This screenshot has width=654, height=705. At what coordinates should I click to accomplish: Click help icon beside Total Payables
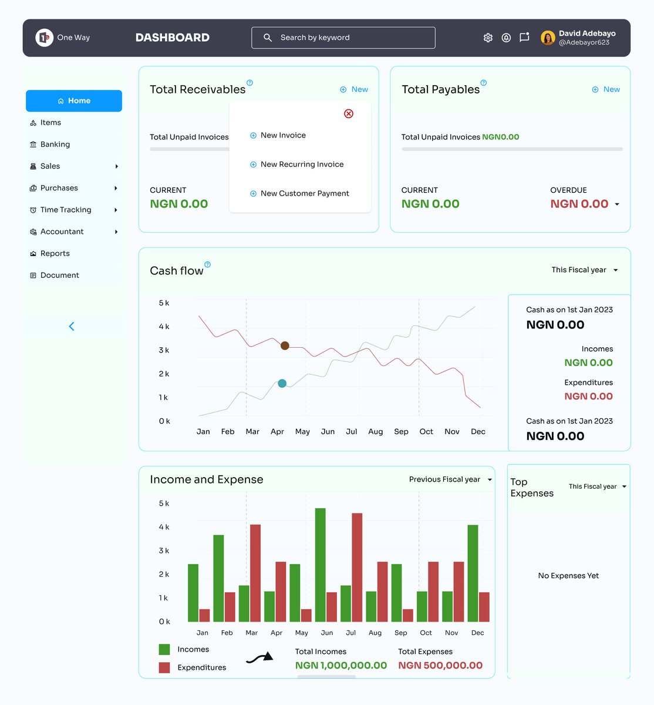point(484,83)
